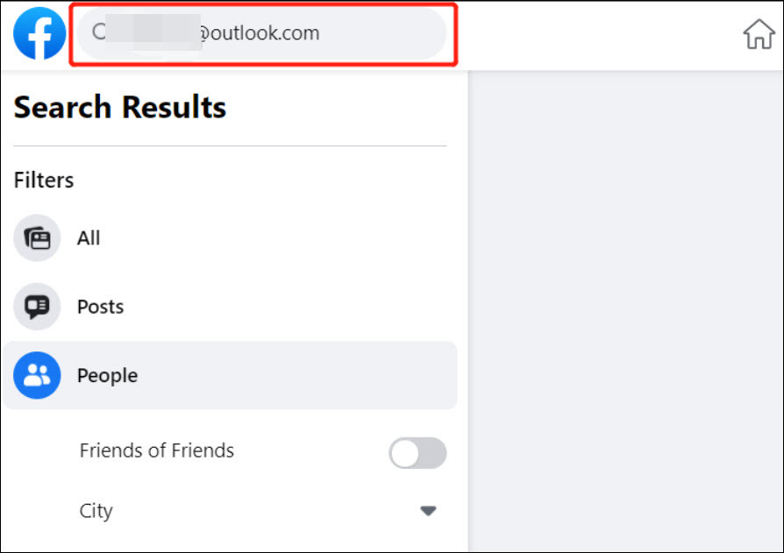The height and width of the screenshot is (553, 784).
Task: Open the Home icon in the top bar
Action: pos(759,34)
